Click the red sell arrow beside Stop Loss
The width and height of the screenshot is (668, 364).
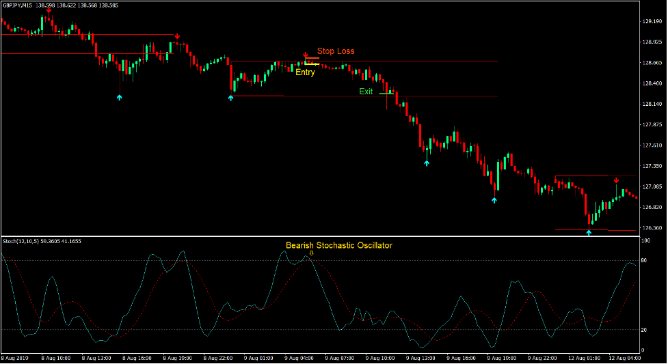[x=306, y=54]
